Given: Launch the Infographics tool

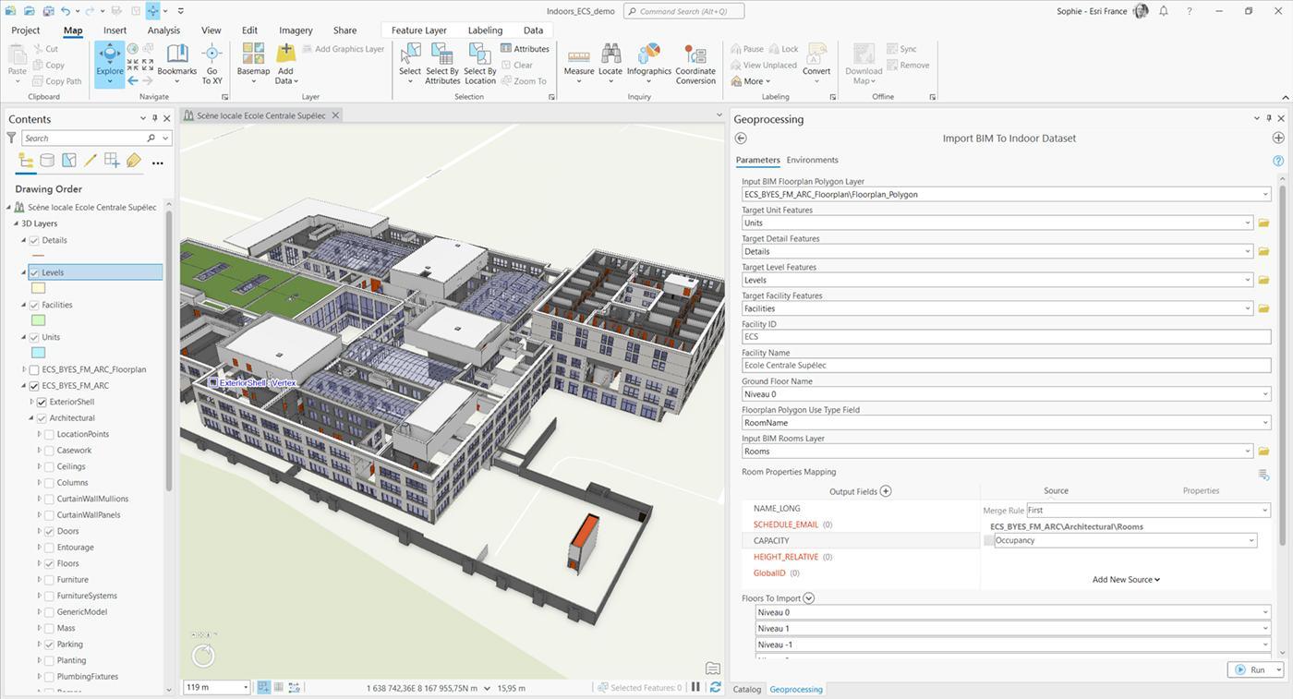Looking at the screenshot, I should pos(649,63).
